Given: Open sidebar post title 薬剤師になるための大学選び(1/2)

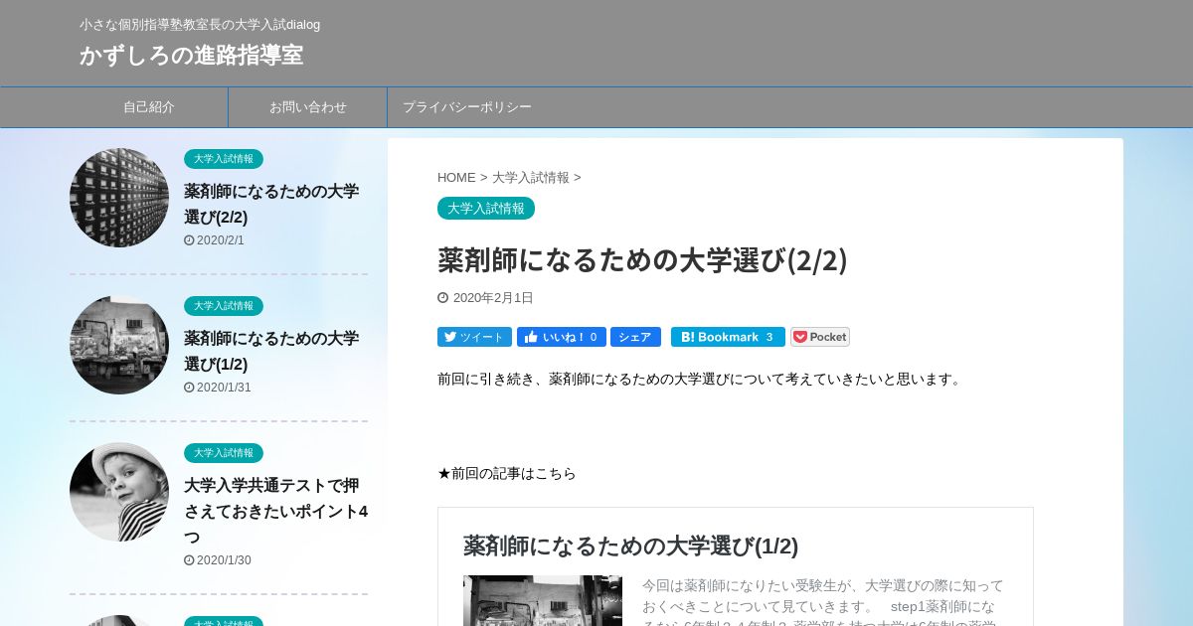Looking at the screenshot, I should (271, 351).
